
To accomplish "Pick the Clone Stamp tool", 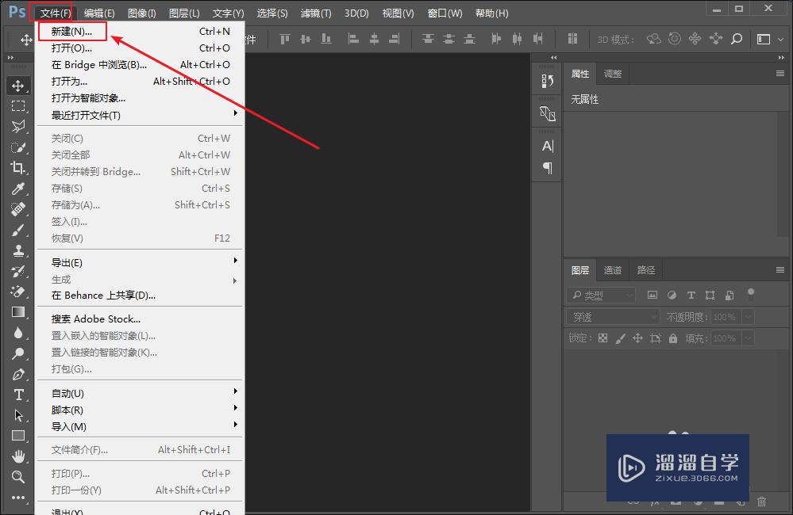I will click(17, 250).
